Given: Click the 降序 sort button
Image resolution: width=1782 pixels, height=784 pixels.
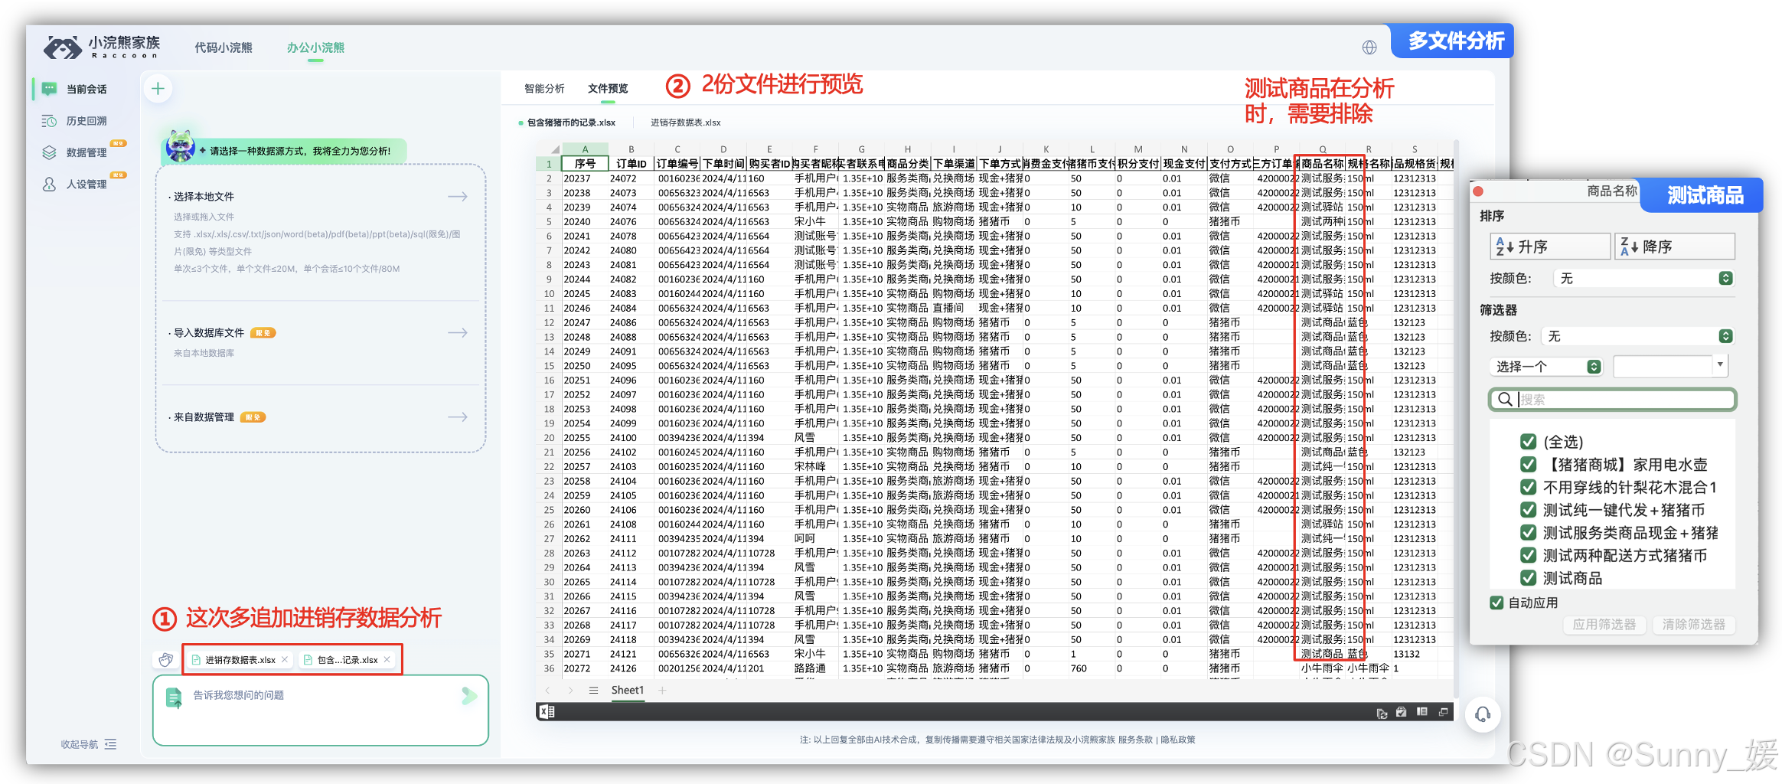Looking at the screenshot, I should pos(1674,247).
